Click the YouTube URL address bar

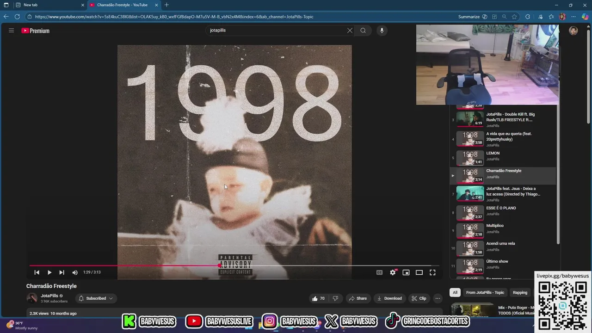point(174,17)
